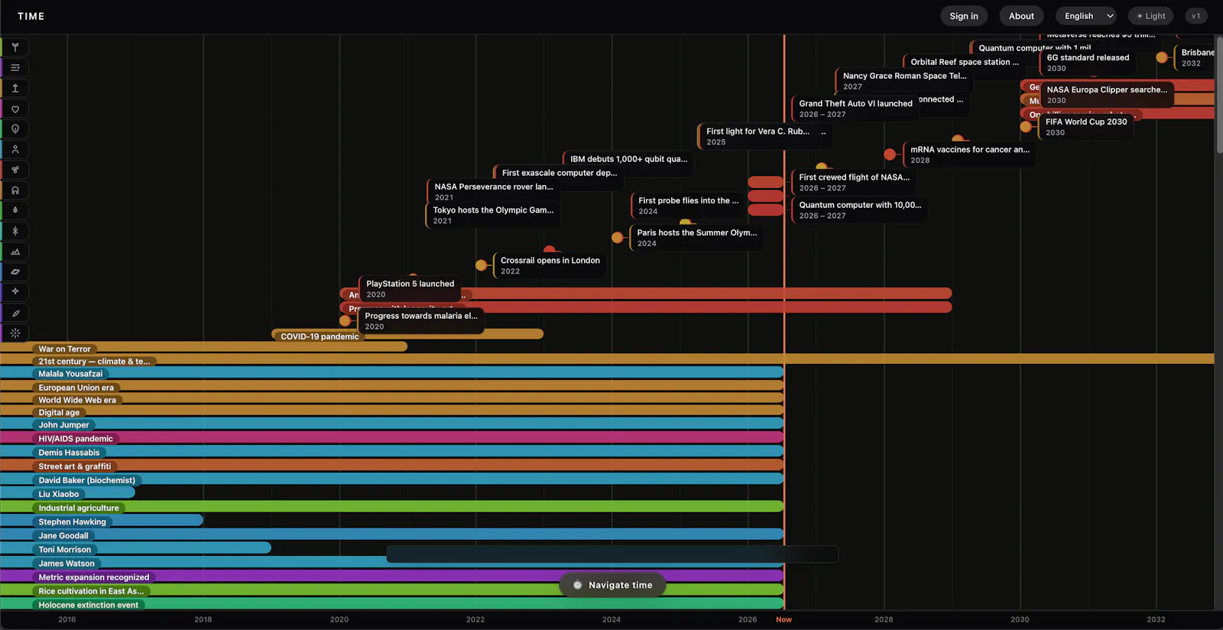Click the orange dot beside Brisbane 2032
Screen dimensions: 1223x630
(1162, 57)
